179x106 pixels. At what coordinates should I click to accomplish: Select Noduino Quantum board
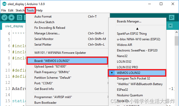click(x=137, y=95)
